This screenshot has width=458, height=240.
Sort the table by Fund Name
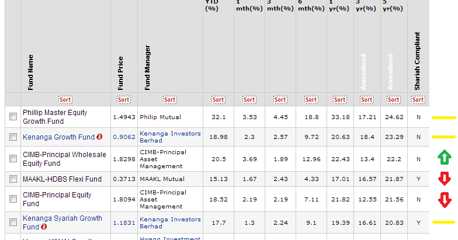(x=65, y=100)
